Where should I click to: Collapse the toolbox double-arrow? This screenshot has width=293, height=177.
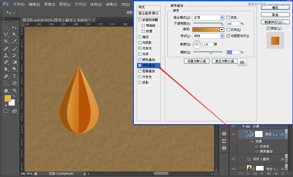point(3,19)
